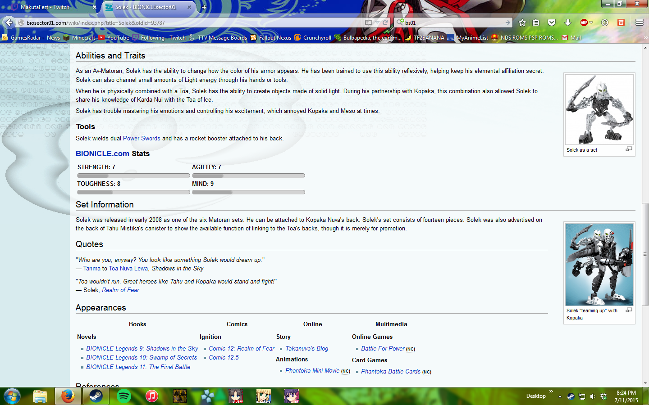649x405 pixels.
Task: Toggle Reader View icon in address bar
Action: (368, 22)
